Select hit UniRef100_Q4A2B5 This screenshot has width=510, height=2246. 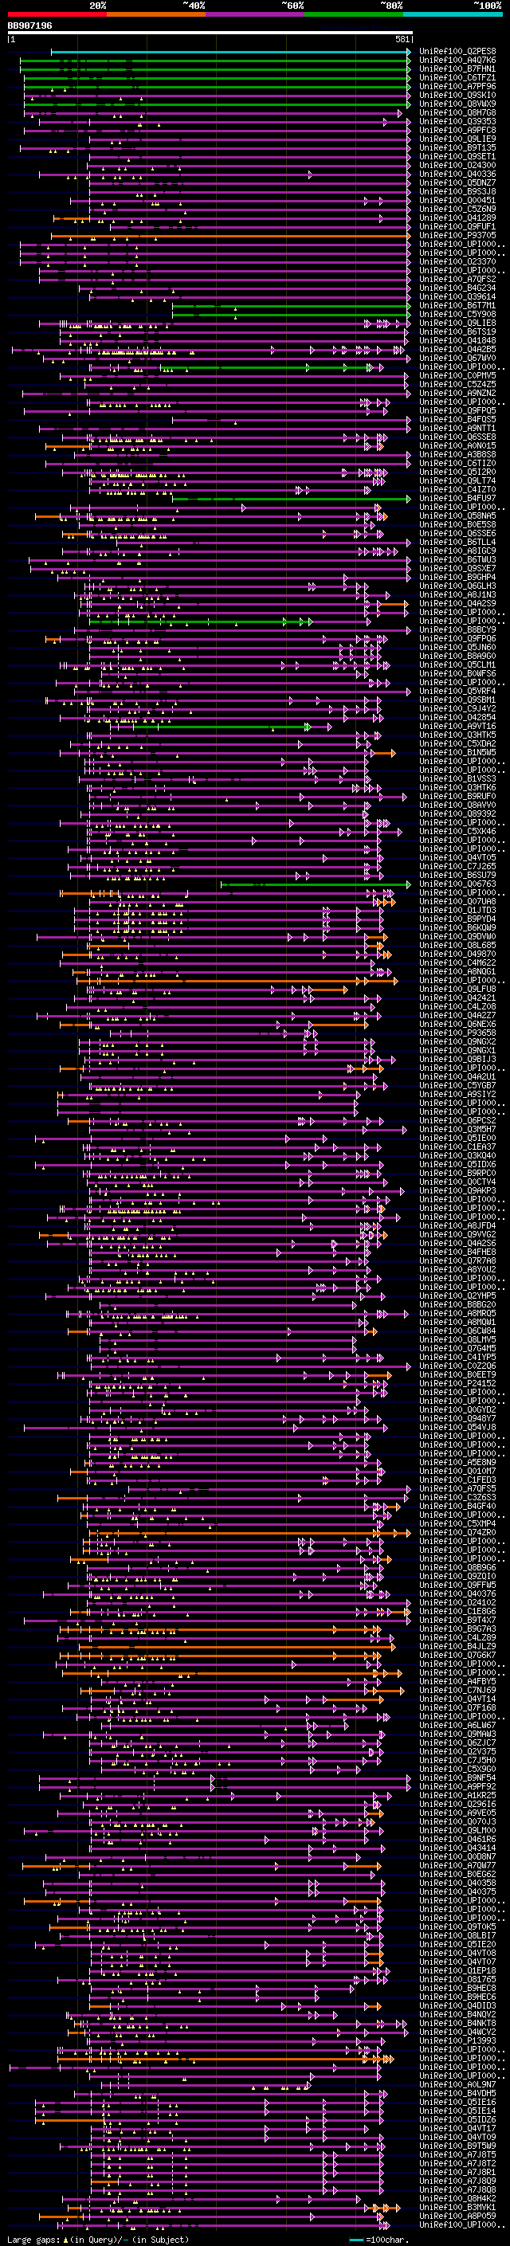click(457, 349)
